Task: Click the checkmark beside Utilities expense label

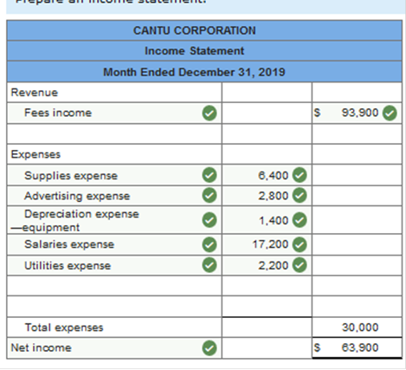Action: click(209, 265)
